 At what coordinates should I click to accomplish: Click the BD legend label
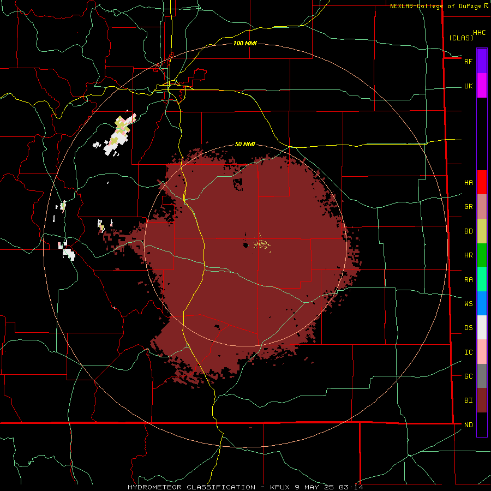click(x=468, y=231)
